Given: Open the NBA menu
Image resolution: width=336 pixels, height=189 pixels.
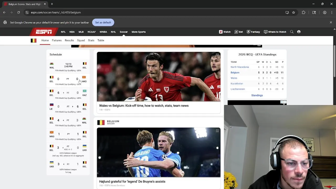Looking at the screenshot, I should (x=72, y=32).
